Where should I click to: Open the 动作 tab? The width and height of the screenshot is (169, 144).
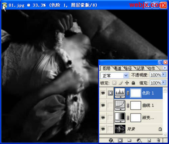tap(151, 68)
